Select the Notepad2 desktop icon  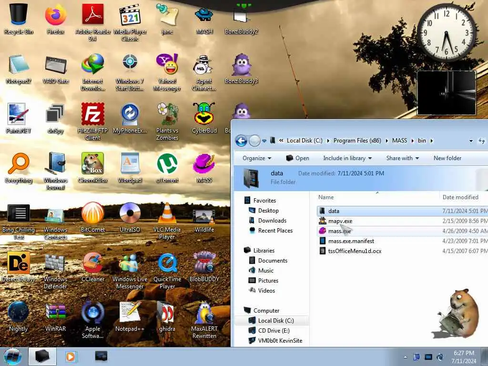[x=19, y=69]
